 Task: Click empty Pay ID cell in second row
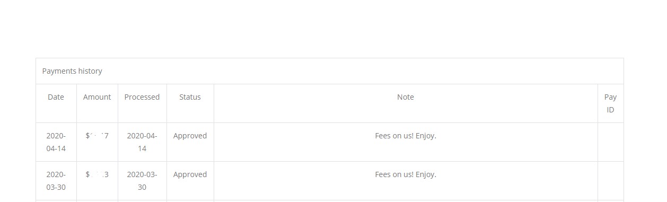pos(610,181)
